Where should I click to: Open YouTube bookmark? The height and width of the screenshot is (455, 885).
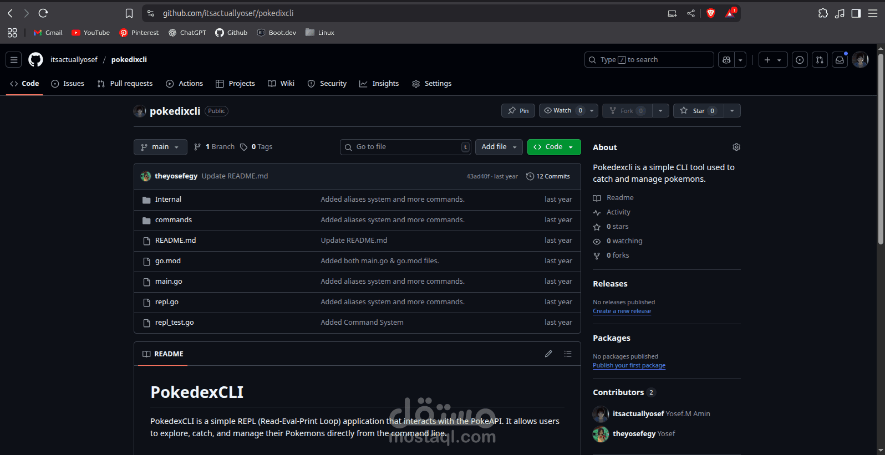click(x=91, y=33)
